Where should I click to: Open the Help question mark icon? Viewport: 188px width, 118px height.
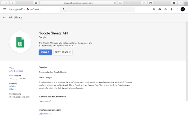tap(165, 9)
